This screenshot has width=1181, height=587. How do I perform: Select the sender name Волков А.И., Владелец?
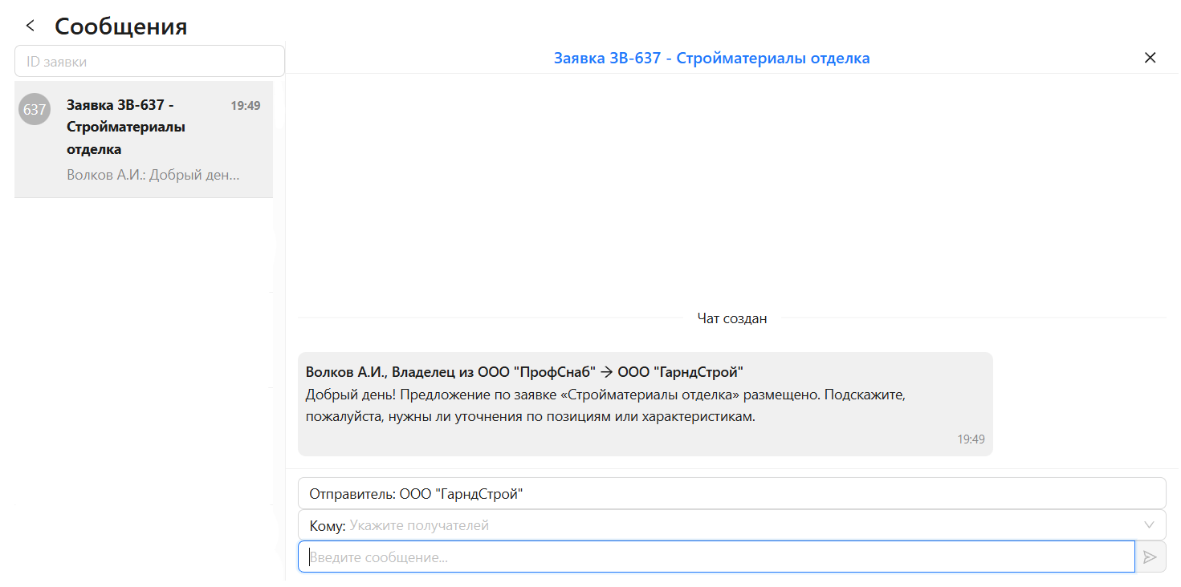click(376, 371)
